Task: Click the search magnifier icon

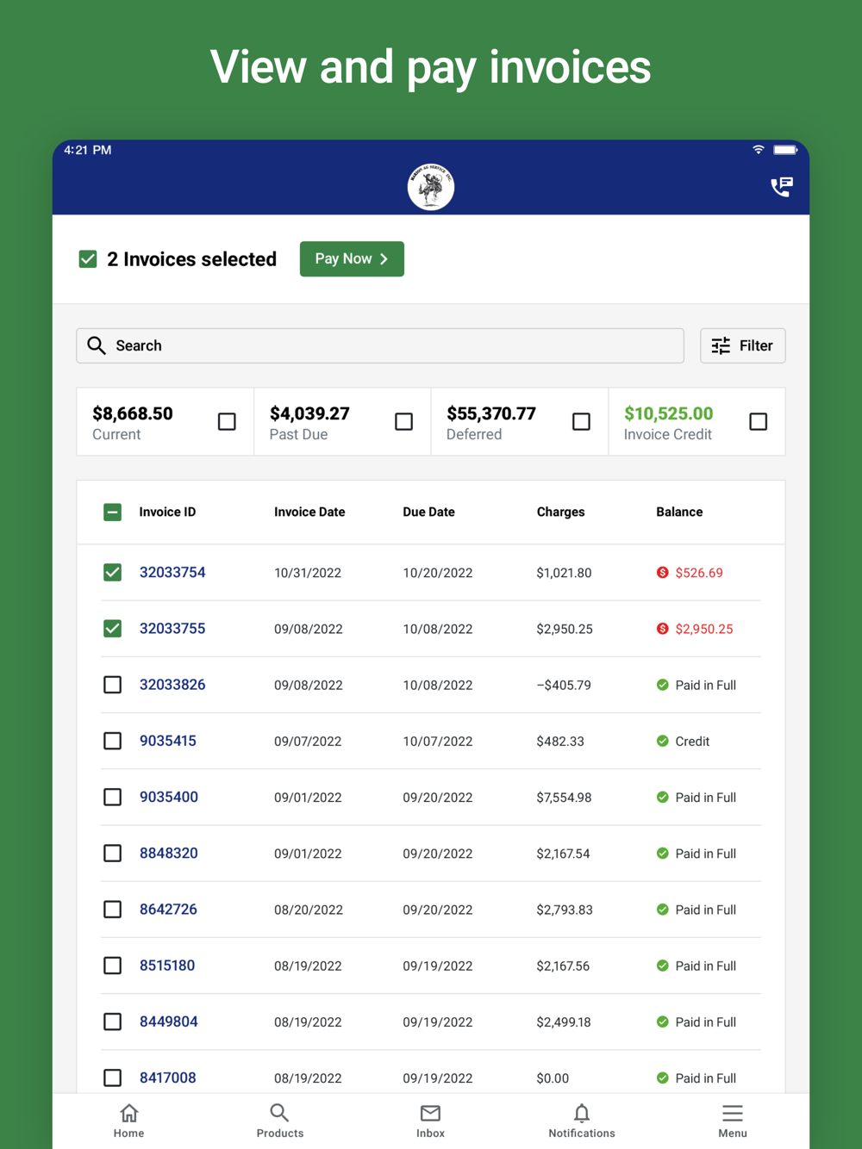Action: point(97,345)
